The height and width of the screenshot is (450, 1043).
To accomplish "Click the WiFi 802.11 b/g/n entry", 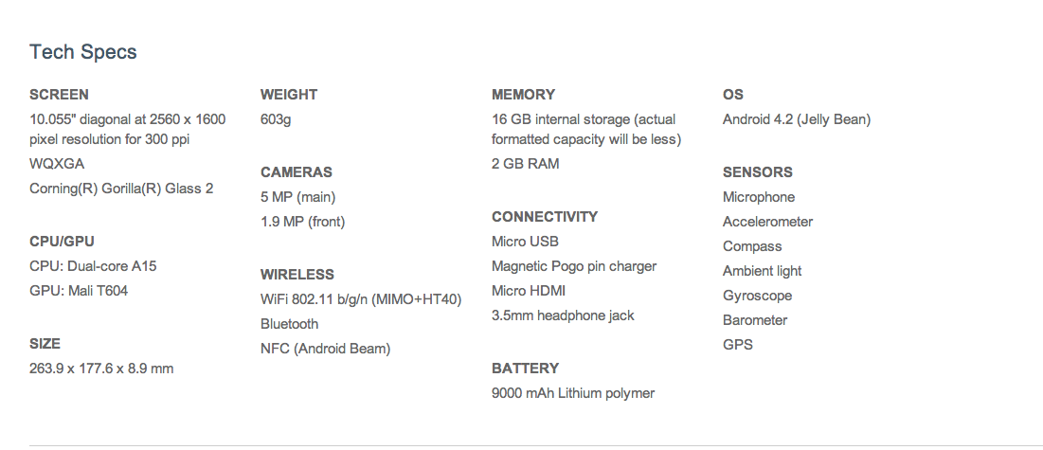I will tap(361, 299).
